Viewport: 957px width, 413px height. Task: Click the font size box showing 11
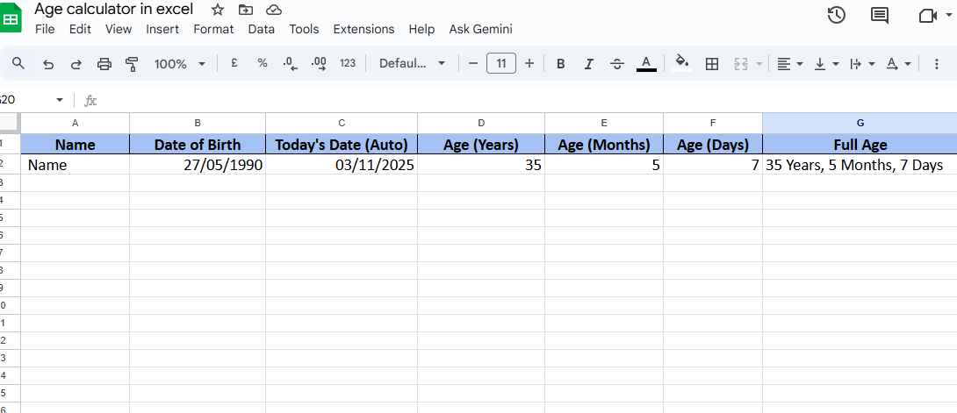pyautogui.click(x=501, y=63)
